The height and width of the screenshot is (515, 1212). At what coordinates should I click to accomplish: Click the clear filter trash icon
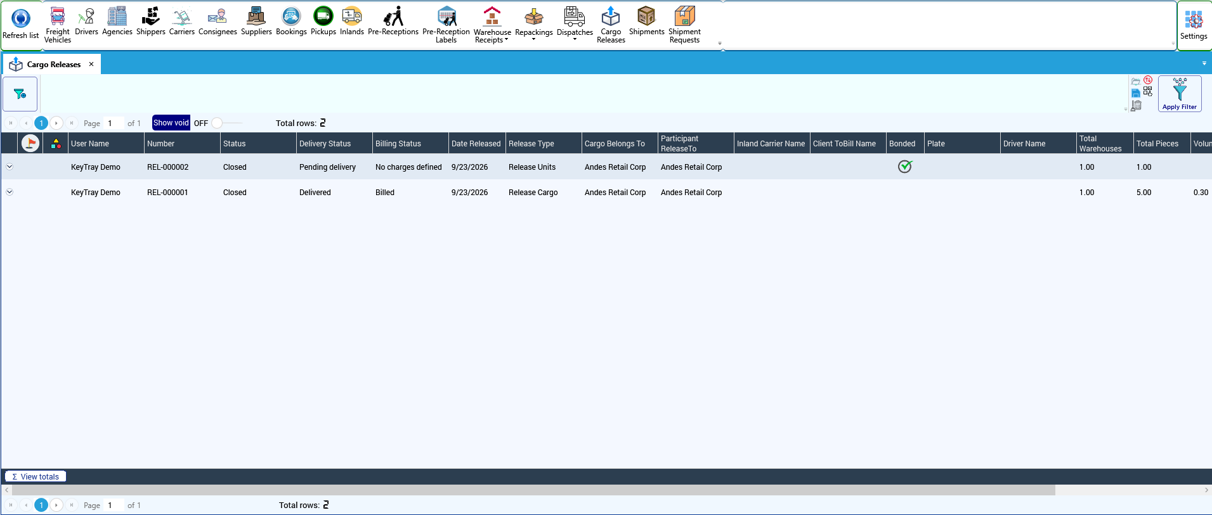(1136, 105)
